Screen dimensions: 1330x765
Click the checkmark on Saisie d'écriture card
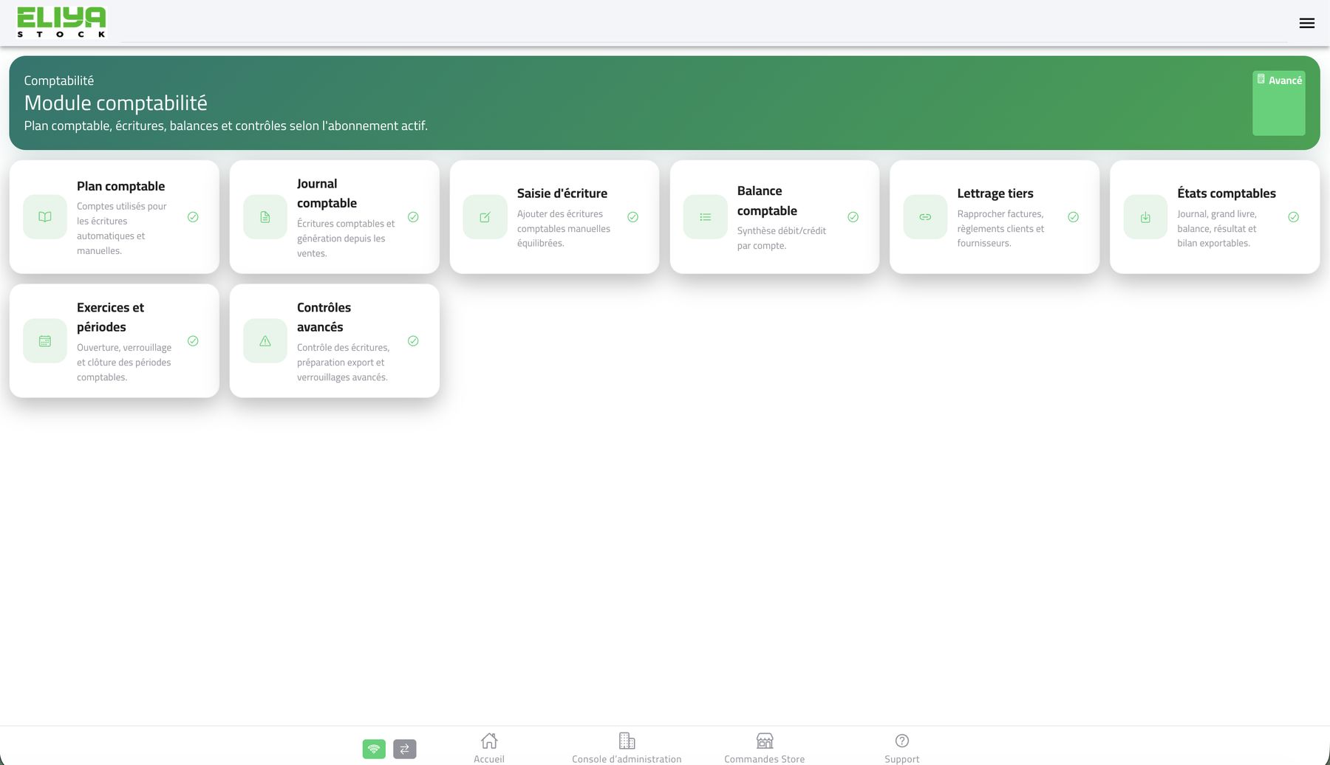633,217
